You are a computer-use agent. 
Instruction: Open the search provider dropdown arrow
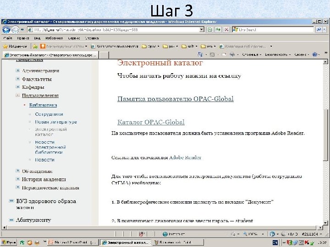click(x=324, y=30)
